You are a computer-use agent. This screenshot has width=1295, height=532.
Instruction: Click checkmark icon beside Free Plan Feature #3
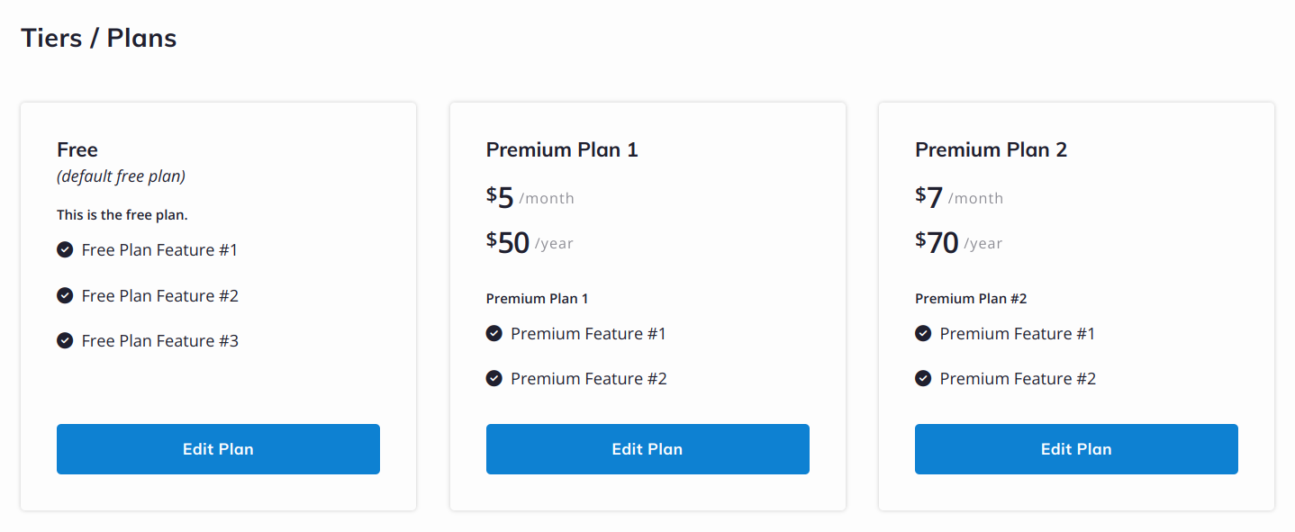click(x=65, y=340)
